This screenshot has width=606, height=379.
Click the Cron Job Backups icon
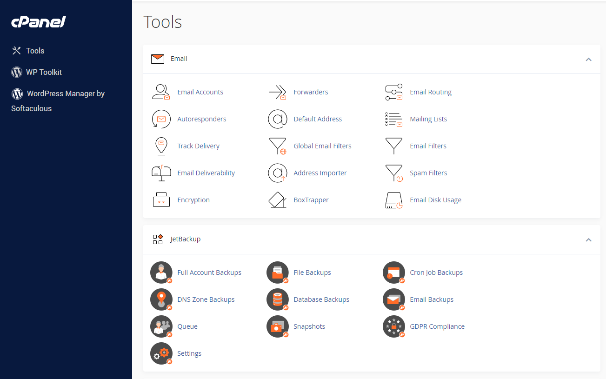tap(394, 273)
